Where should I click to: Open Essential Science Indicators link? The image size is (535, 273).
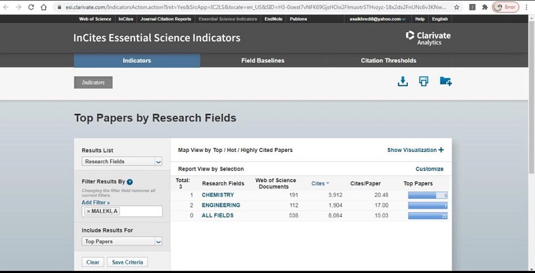(x=228, y=19)
